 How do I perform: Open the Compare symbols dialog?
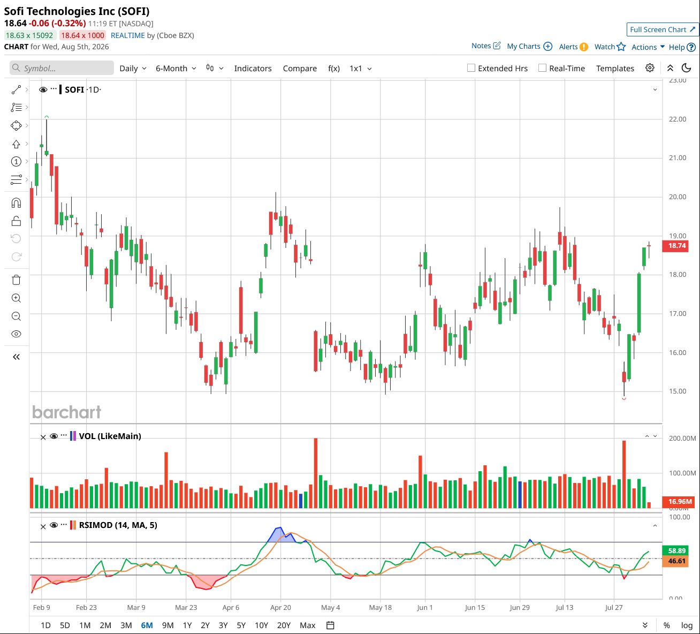(300, 69)
